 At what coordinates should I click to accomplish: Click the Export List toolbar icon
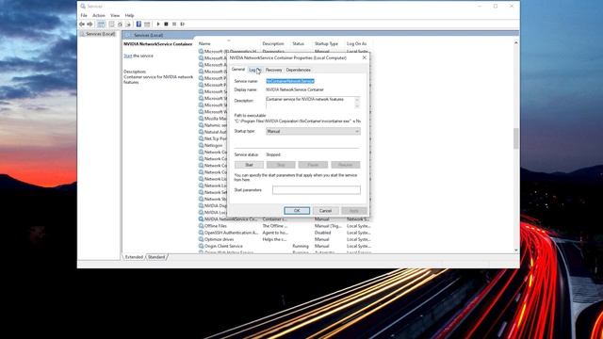[x=128, y=24]
